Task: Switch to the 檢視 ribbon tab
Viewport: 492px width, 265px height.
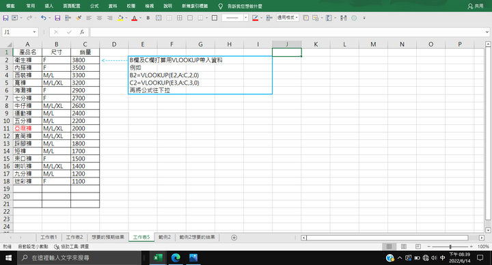Action: click(x=150, y=6)
